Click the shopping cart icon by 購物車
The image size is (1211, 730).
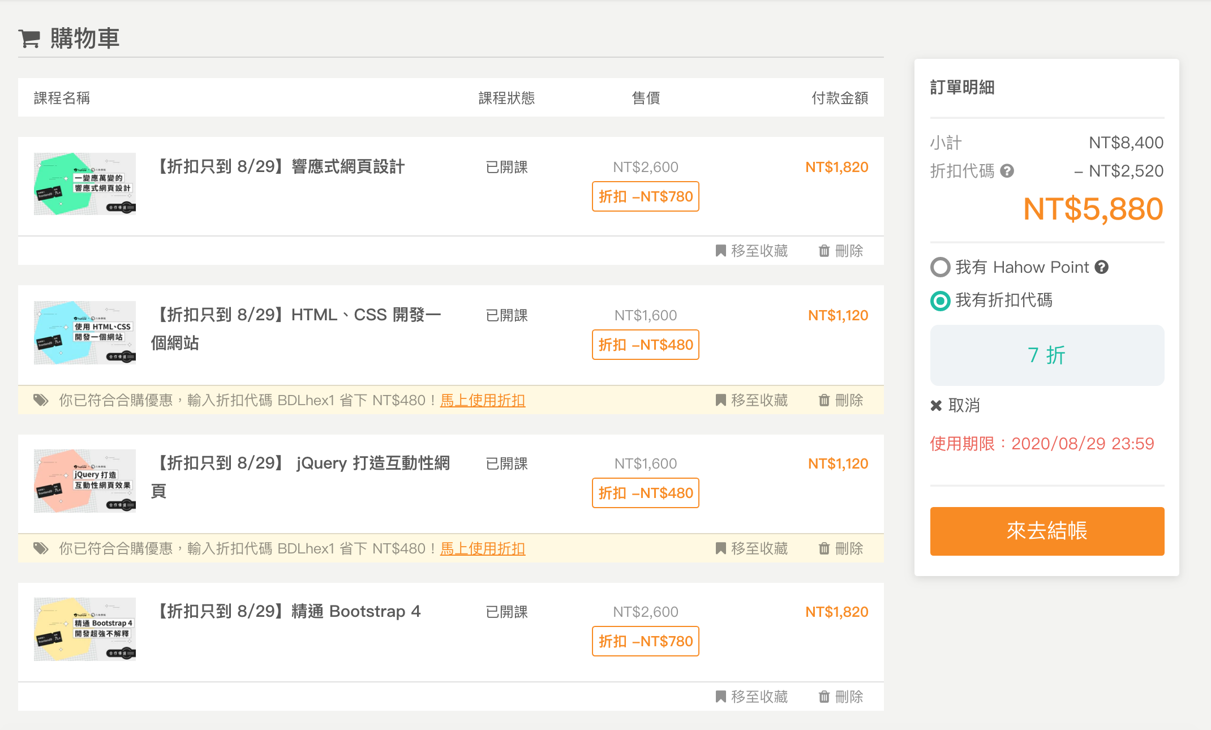[29, 38]
